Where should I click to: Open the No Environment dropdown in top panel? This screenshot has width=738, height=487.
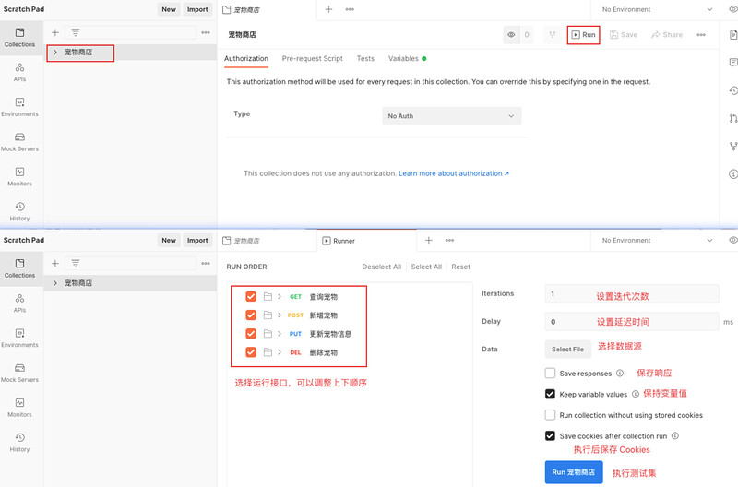656,9
